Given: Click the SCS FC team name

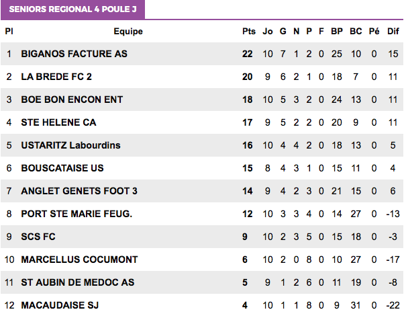Looking at the screenshot, I should 38,237.
